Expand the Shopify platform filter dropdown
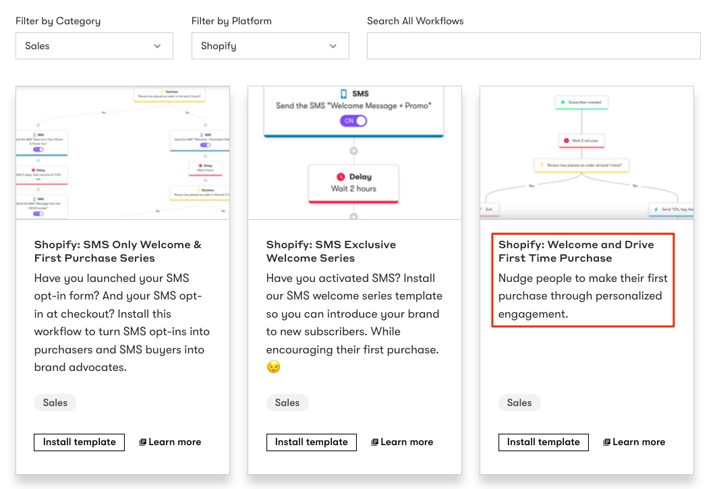The width and height of the screenshot is (715, 489). click(x=270, y=46)
